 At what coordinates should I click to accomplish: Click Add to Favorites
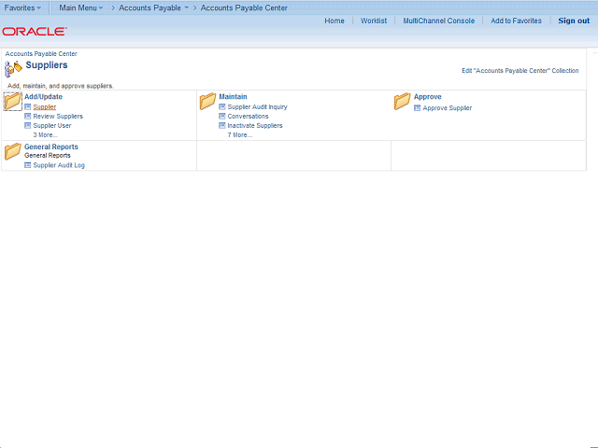(x=516, y=21)
